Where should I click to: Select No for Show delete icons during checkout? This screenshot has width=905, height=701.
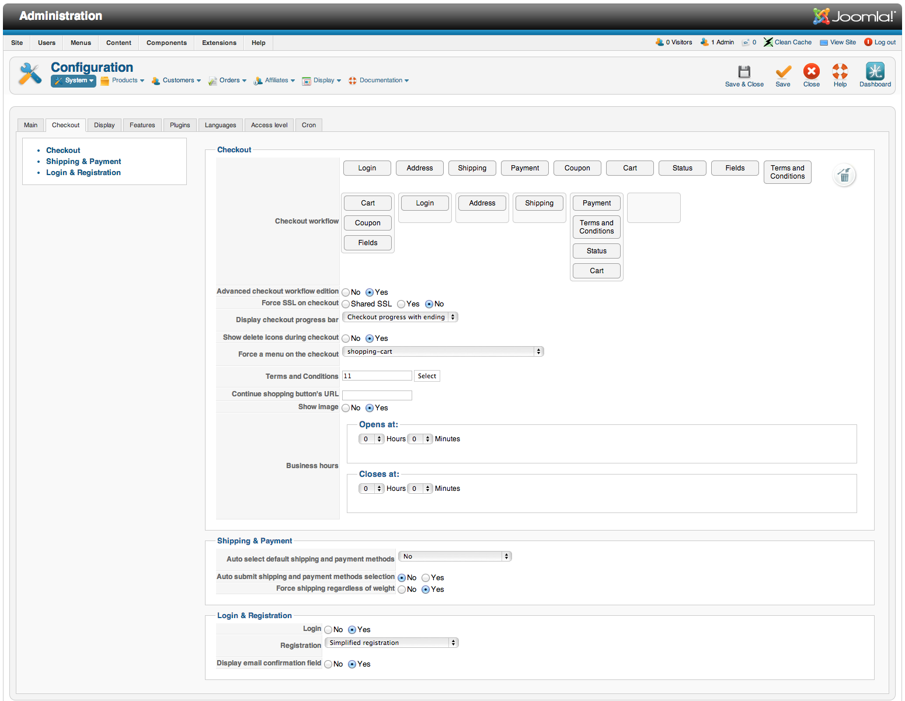pyautogui.click(x=346, y=339)
